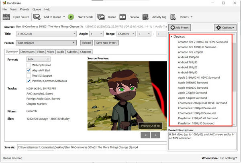
Task: Click the Add to Queue icon
Action: [37, 17]
